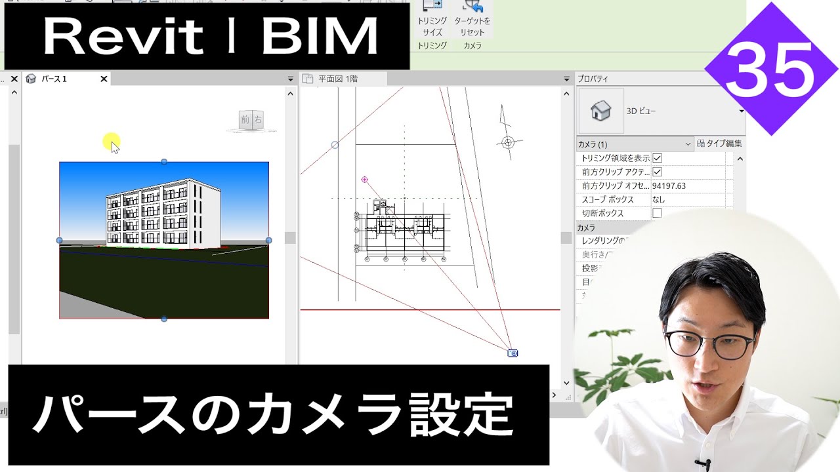Click the タイプ編集 button
This screenshot has height=472, width=840.
[x=719, y=144]
